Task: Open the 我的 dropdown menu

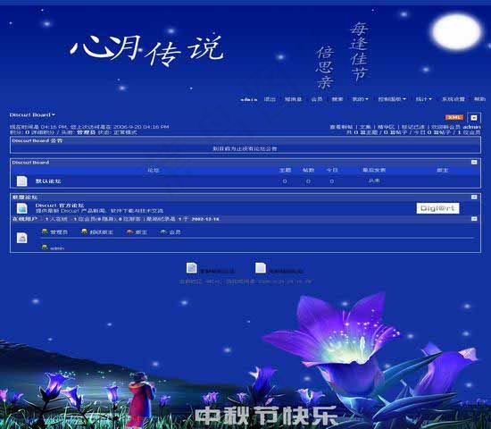Action: (360, 99)
